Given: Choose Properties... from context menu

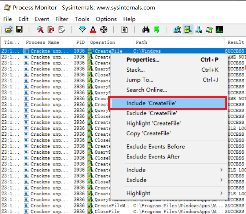Looking at the screenshot, I should point(169,60).
